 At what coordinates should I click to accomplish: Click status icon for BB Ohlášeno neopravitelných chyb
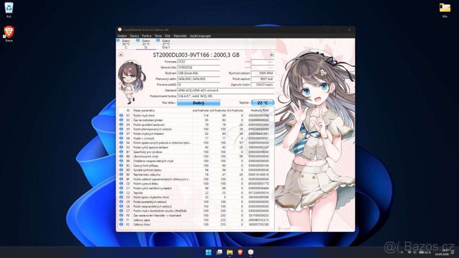pyautogui.click(x=121, y=161)
